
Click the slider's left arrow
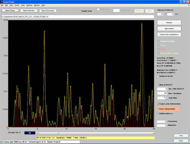(38, 133)
